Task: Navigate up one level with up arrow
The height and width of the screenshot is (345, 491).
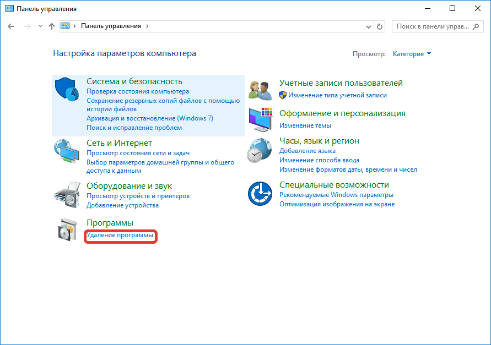Action: point(52,26)
